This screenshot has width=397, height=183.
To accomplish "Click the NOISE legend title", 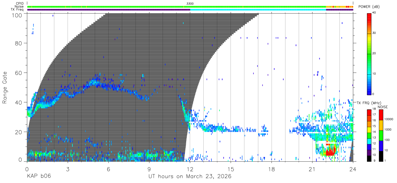I will 383,107.
